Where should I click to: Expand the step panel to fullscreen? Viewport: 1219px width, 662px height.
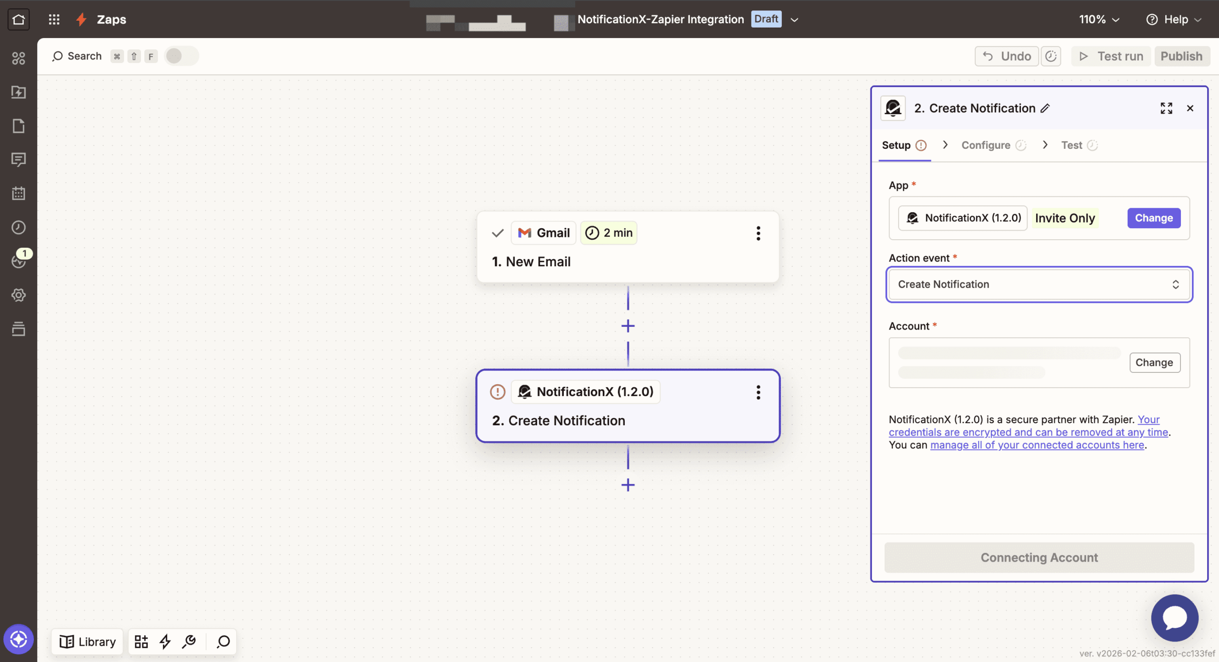1166,108
